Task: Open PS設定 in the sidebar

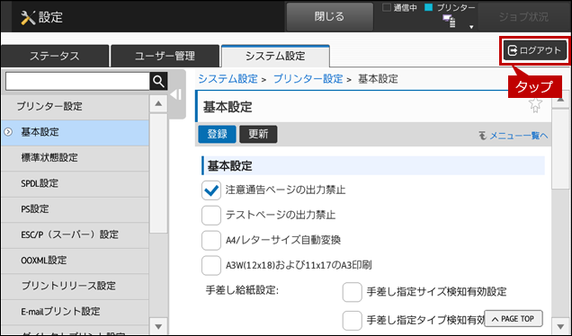Action: [75, 208]
